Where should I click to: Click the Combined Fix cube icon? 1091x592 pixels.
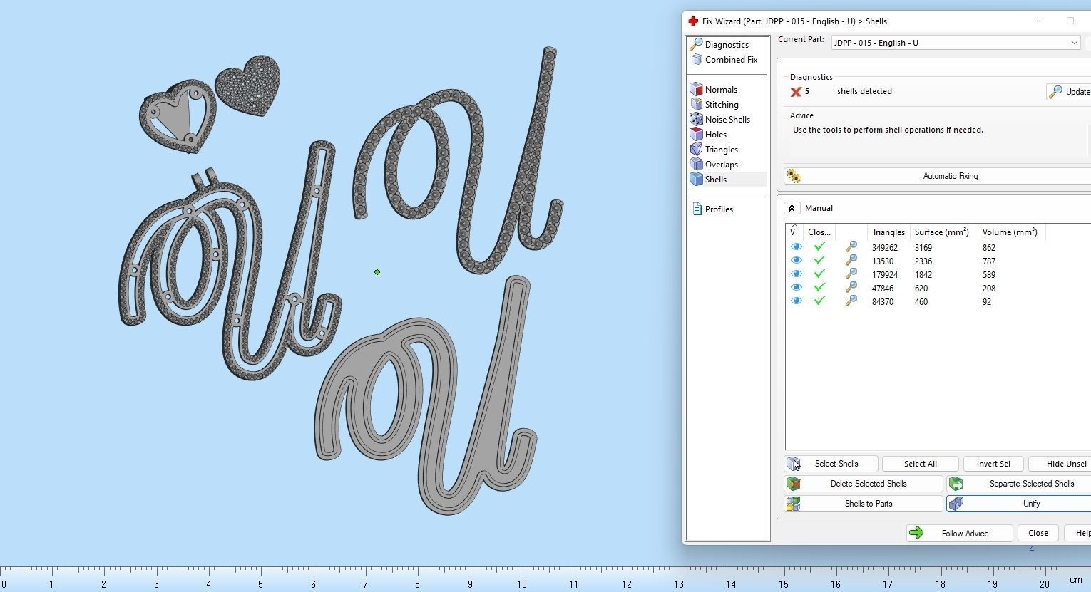click(x=697, y=60)
